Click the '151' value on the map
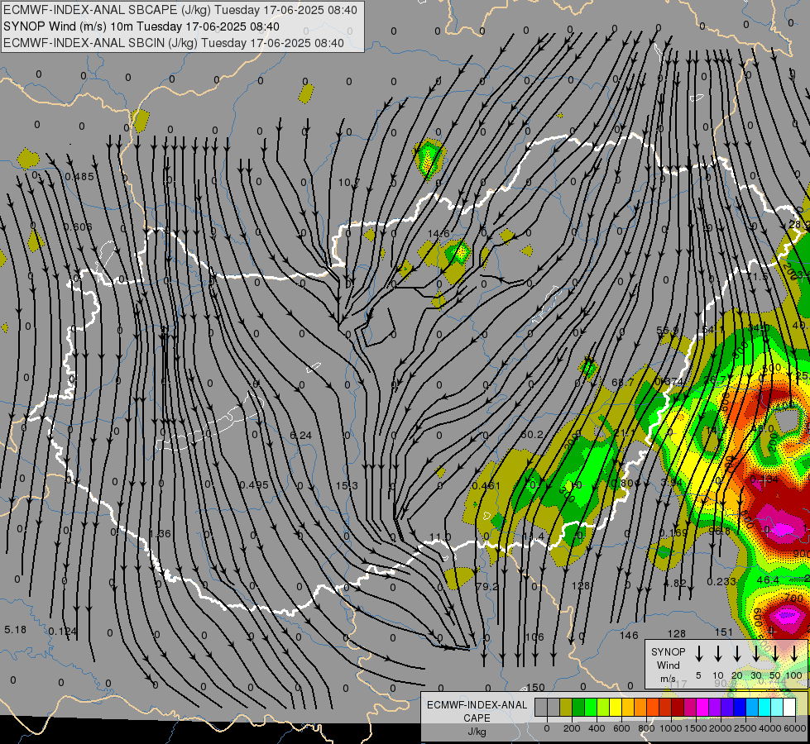810x744 pixels. tap(724, 632)
